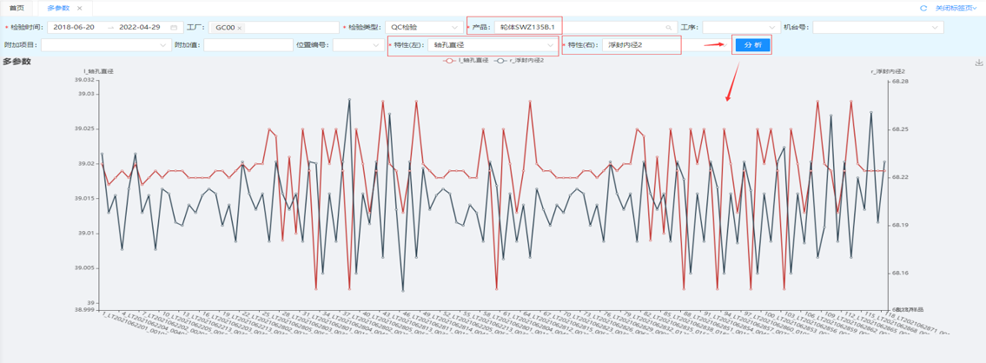Click the 分析 button
This screenshot has height=363, width=986.
tap(751, 45)
